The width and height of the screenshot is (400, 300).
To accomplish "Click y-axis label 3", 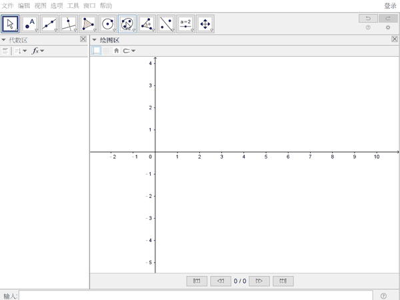I will pos(150,85).
